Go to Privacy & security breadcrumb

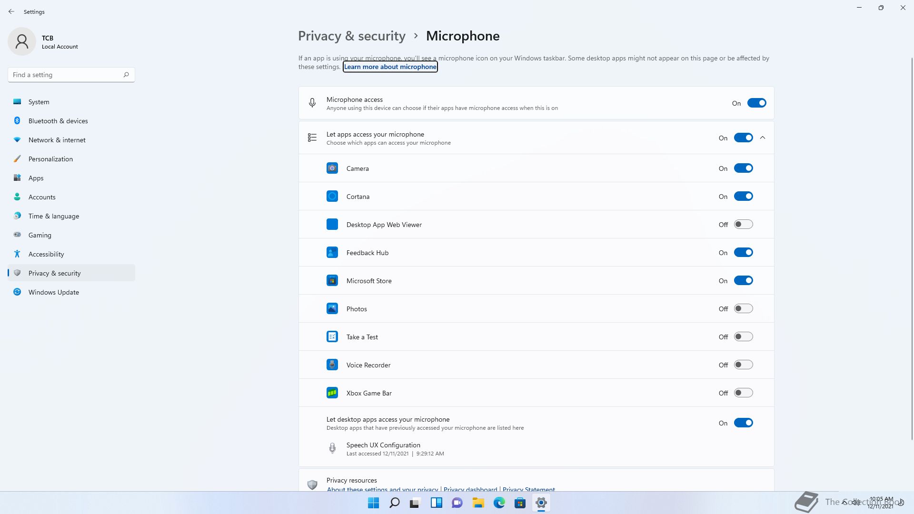point(352,36)
